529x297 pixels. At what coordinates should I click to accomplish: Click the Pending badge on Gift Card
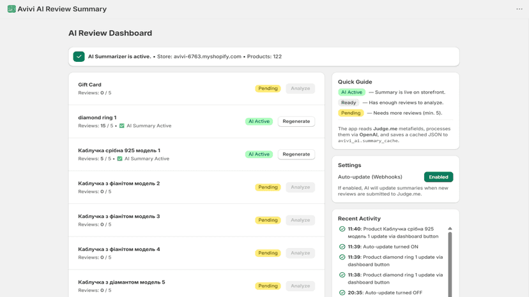click(x=268, y=89)
